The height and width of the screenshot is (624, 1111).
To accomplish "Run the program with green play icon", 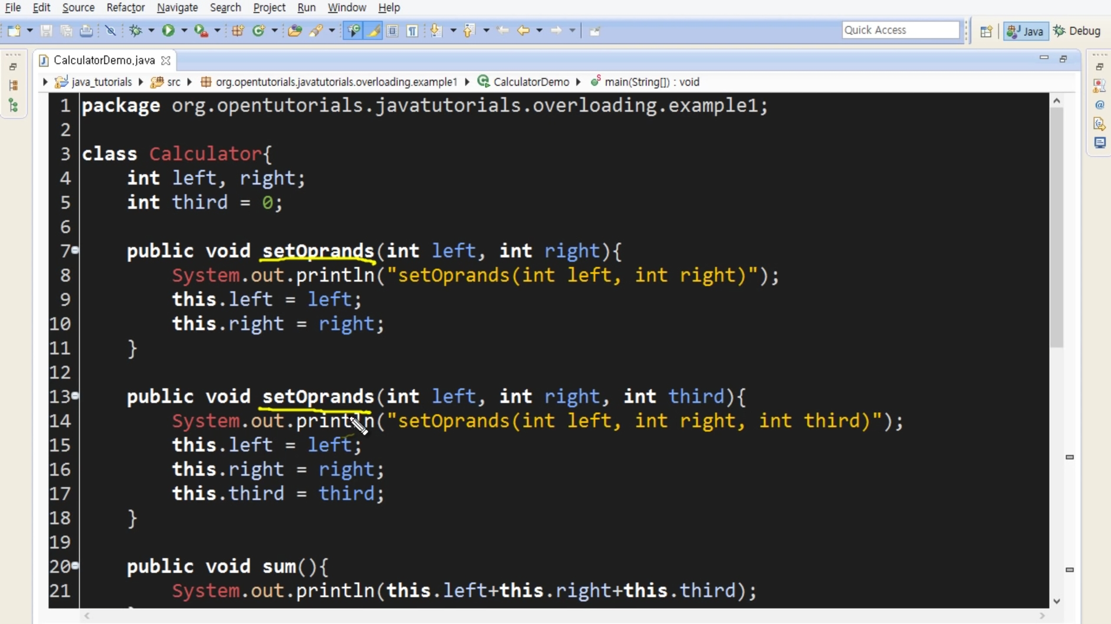I will 168,31.
